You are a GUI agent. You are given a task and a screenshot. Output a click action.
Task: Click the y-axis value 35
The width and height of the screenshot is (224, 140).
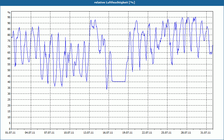[x=9, y=88]
